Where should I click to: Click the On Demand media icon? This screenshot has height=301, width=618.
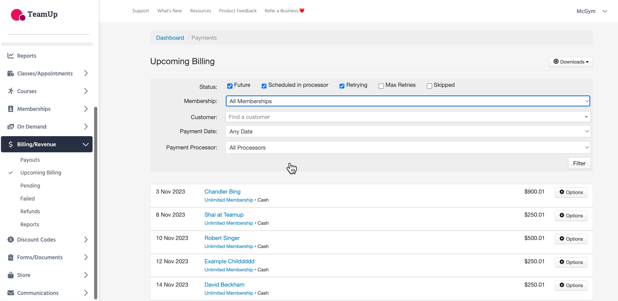(x=11, y=127)
